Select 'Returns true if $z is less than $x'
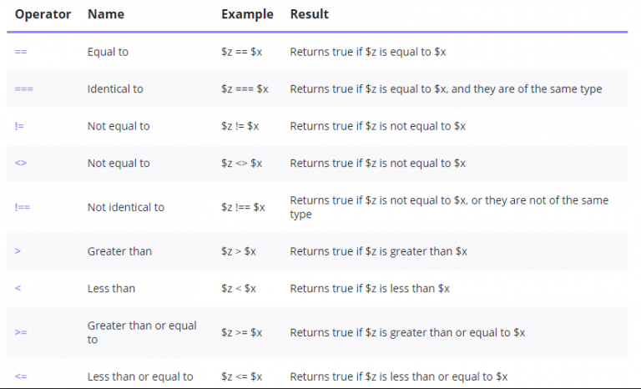Screen dimensions: 641x389 (x=370, y=288)
